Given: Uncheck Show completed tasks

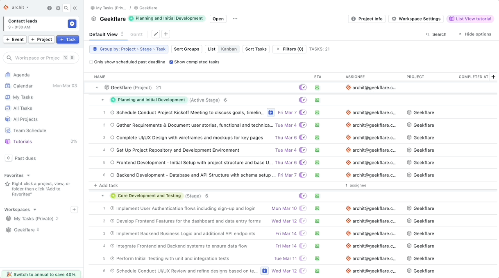Looking at the screenshot, I should [x=171, y=62].
